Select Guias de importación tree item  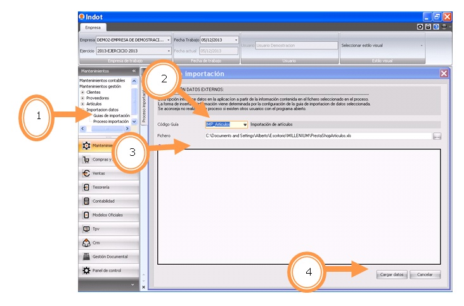point(111,115)
